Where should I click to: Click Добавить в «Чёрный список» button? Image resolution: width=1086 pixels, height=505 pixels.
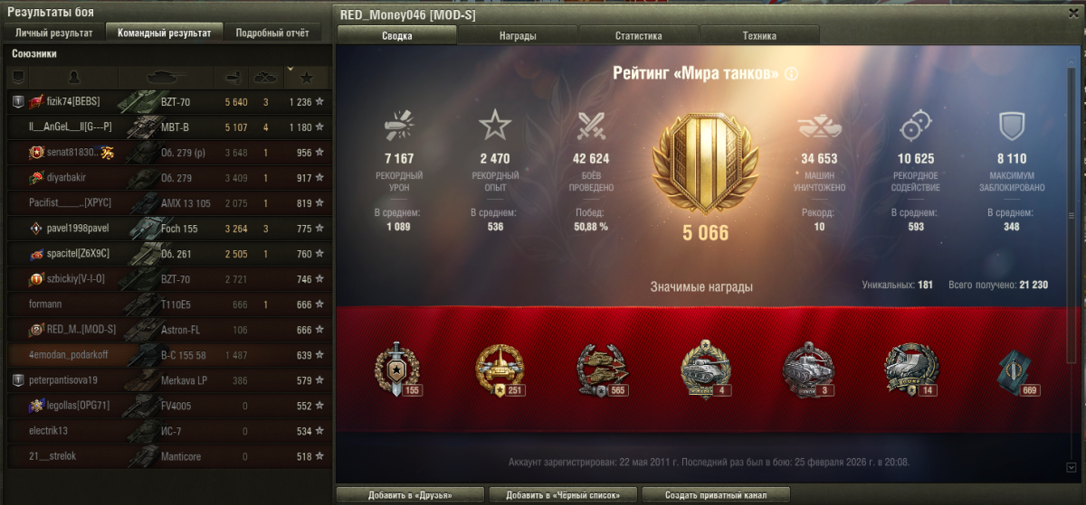click(x=563, y=495)
